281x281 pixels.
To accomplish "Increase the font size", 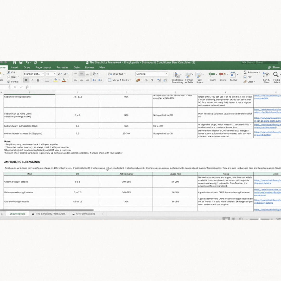I will (60, 74).
